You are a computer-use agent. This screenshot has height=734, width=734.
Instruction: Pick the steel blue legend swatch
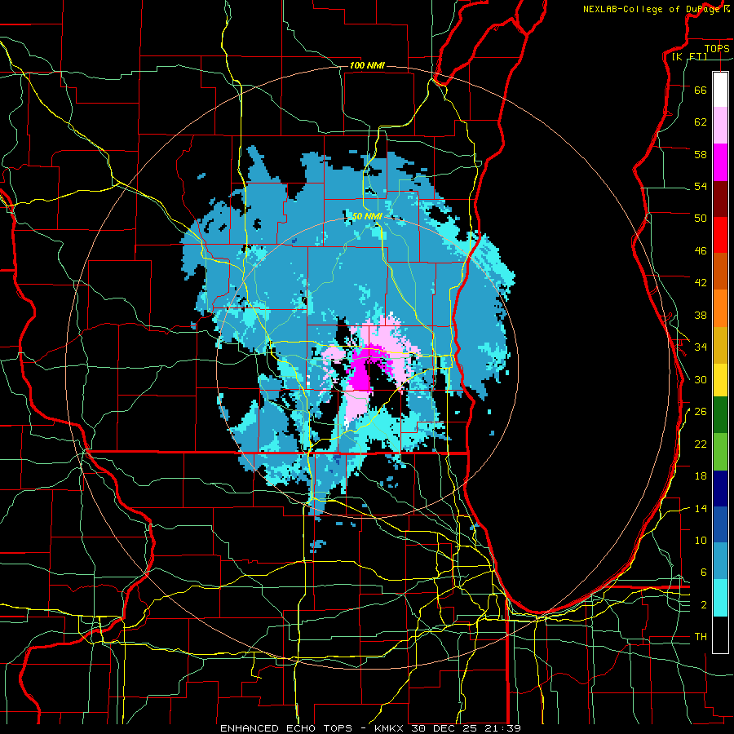point(720,561)
